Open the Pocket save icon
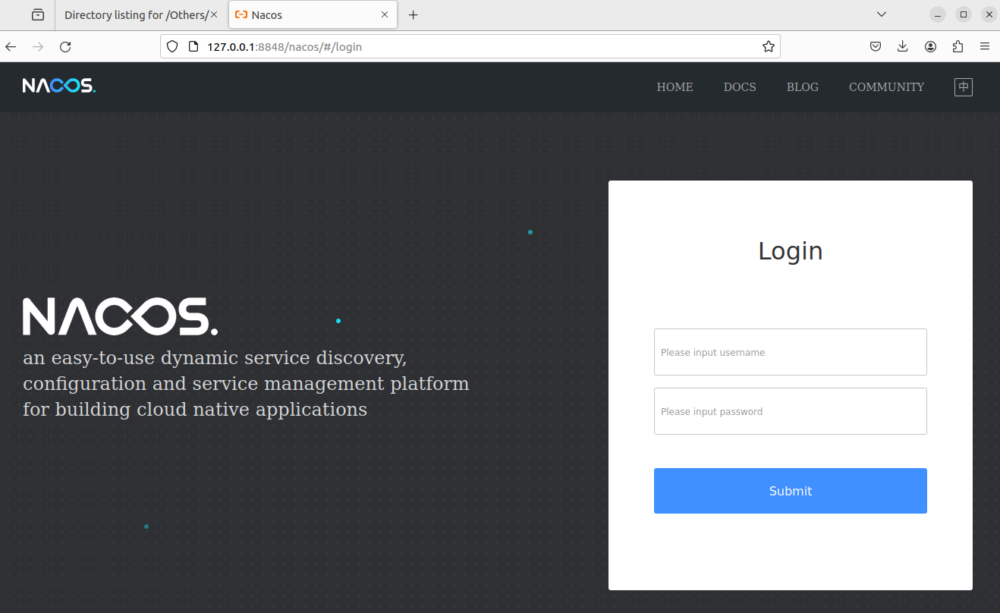 pos(876,47)
